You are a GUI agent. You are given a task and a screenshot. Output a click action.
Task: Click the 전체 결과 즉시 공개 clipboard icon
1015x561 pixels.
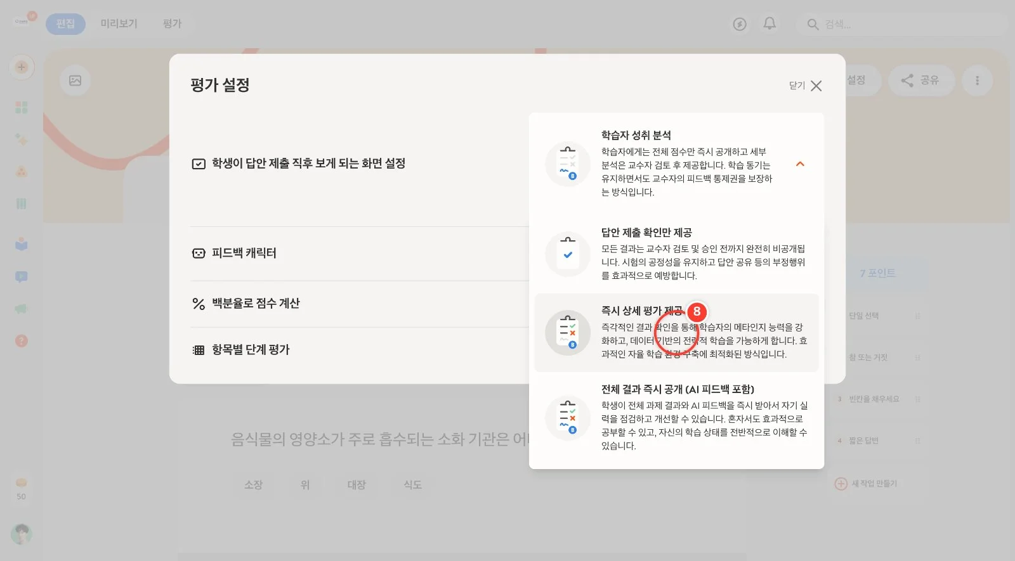568,417
